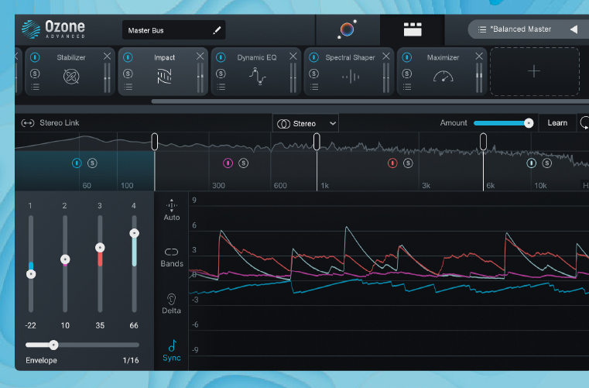
Task: Solo the low band 1
Action: click(x=92, y=163)
